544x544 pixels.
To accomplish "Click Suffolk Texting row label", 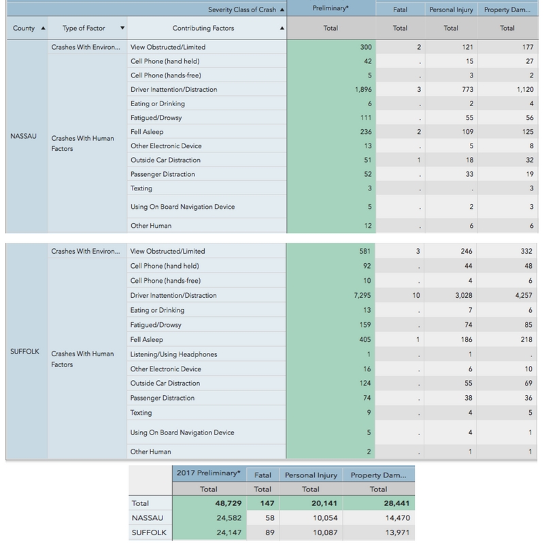I will tap(141, 413).
